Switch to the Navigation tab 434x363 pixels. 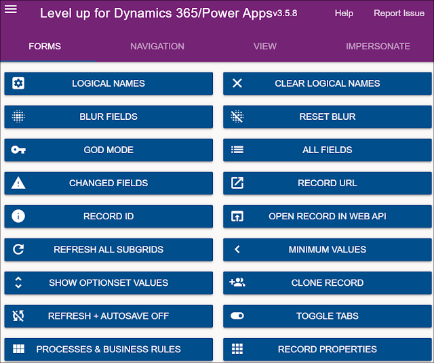pyautogui.click(x=157, y=46)
